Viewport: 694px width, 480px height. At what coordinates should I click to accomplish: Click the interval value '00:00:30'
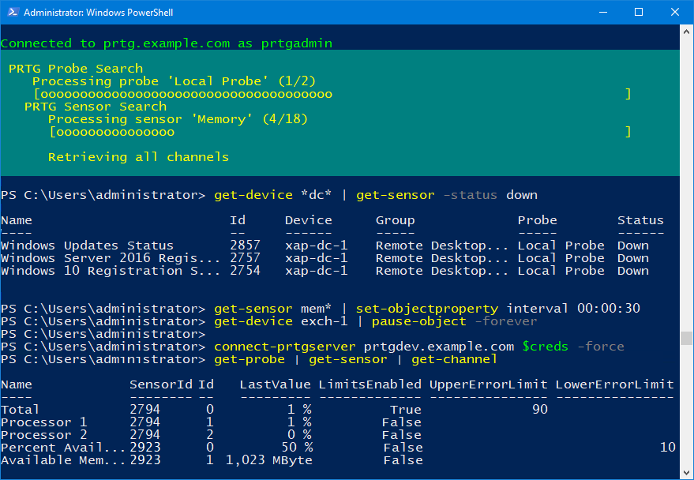609,309
